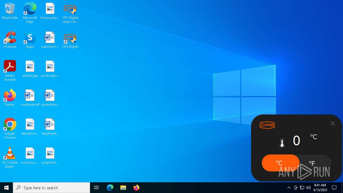
Task: Select the forumsplay image file icon
Action: coord(50,11)
